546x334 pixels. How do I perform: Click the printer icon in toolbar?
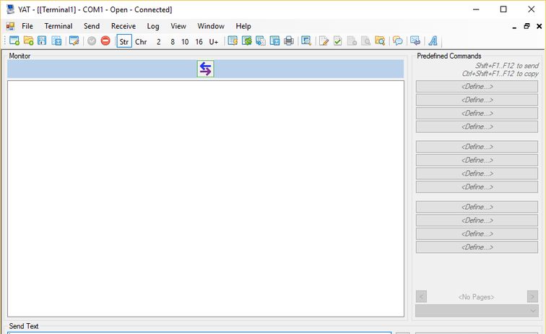[289, 41]
